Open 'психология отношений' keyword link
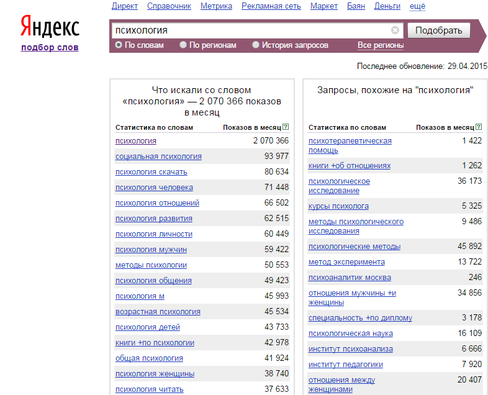The width and height of the screenshot is (488, 395). click(x=157, y=203)
